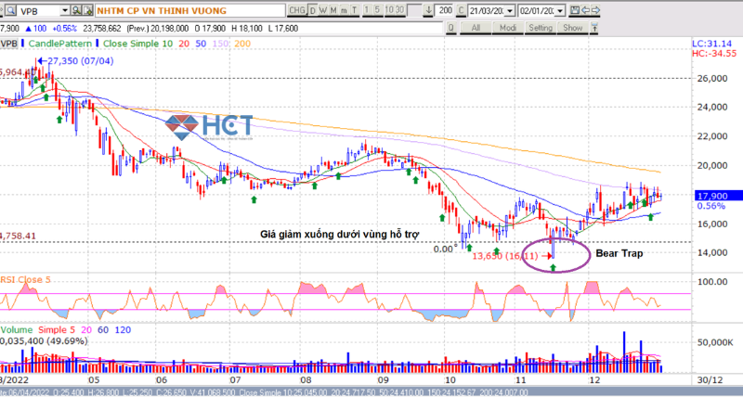Select the T tick timeframe button

click(x=355, y=10)
